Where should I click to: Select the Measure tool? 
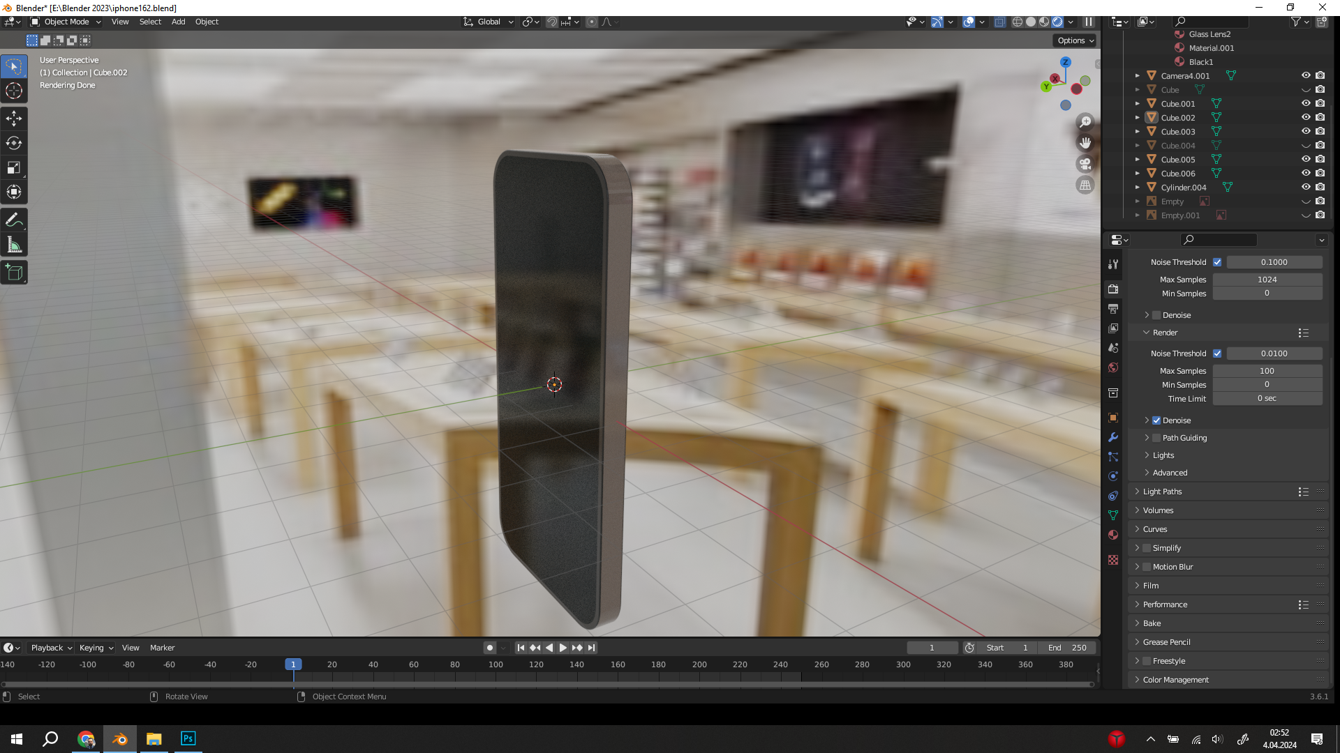pyautogui.click(x=14, y=245)
